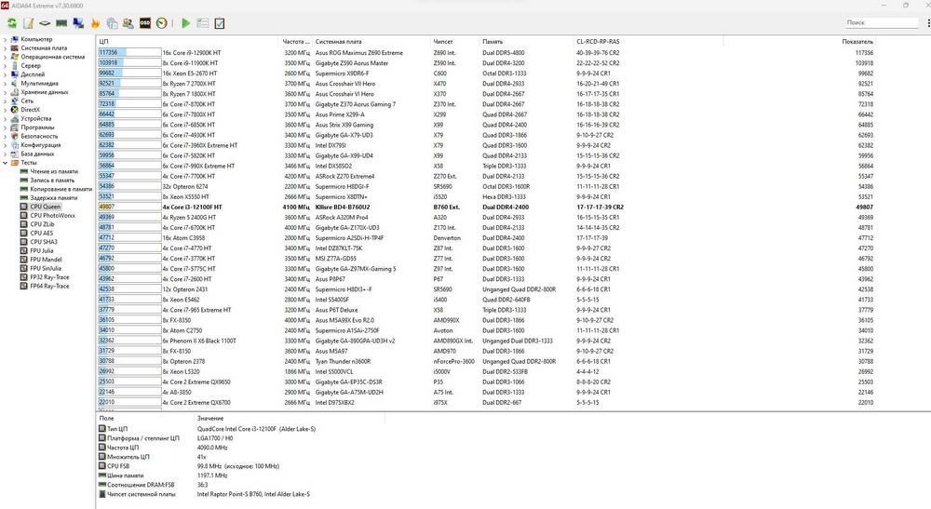The image size is (931, 509).
Task: Collapse the Тесты tree node arrow
Action: point(5,163)
